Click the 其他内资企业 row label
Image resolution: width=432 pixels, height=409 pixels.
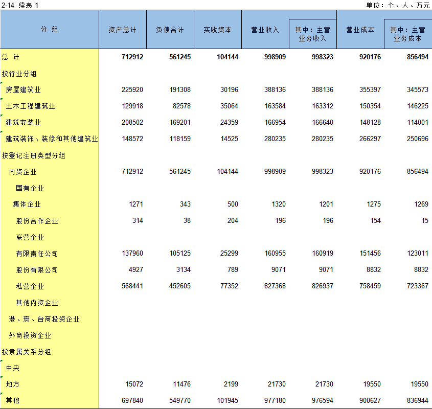[37, 303]
